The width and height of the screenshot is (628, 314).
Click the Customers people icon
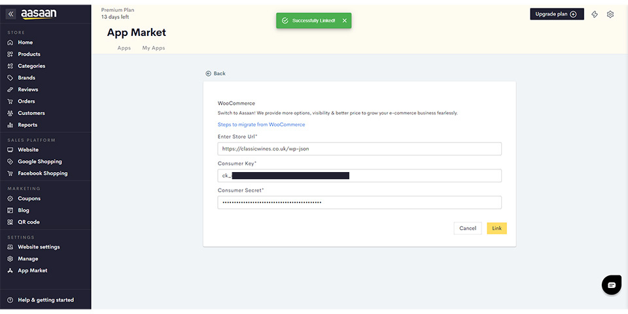(10, 113)
